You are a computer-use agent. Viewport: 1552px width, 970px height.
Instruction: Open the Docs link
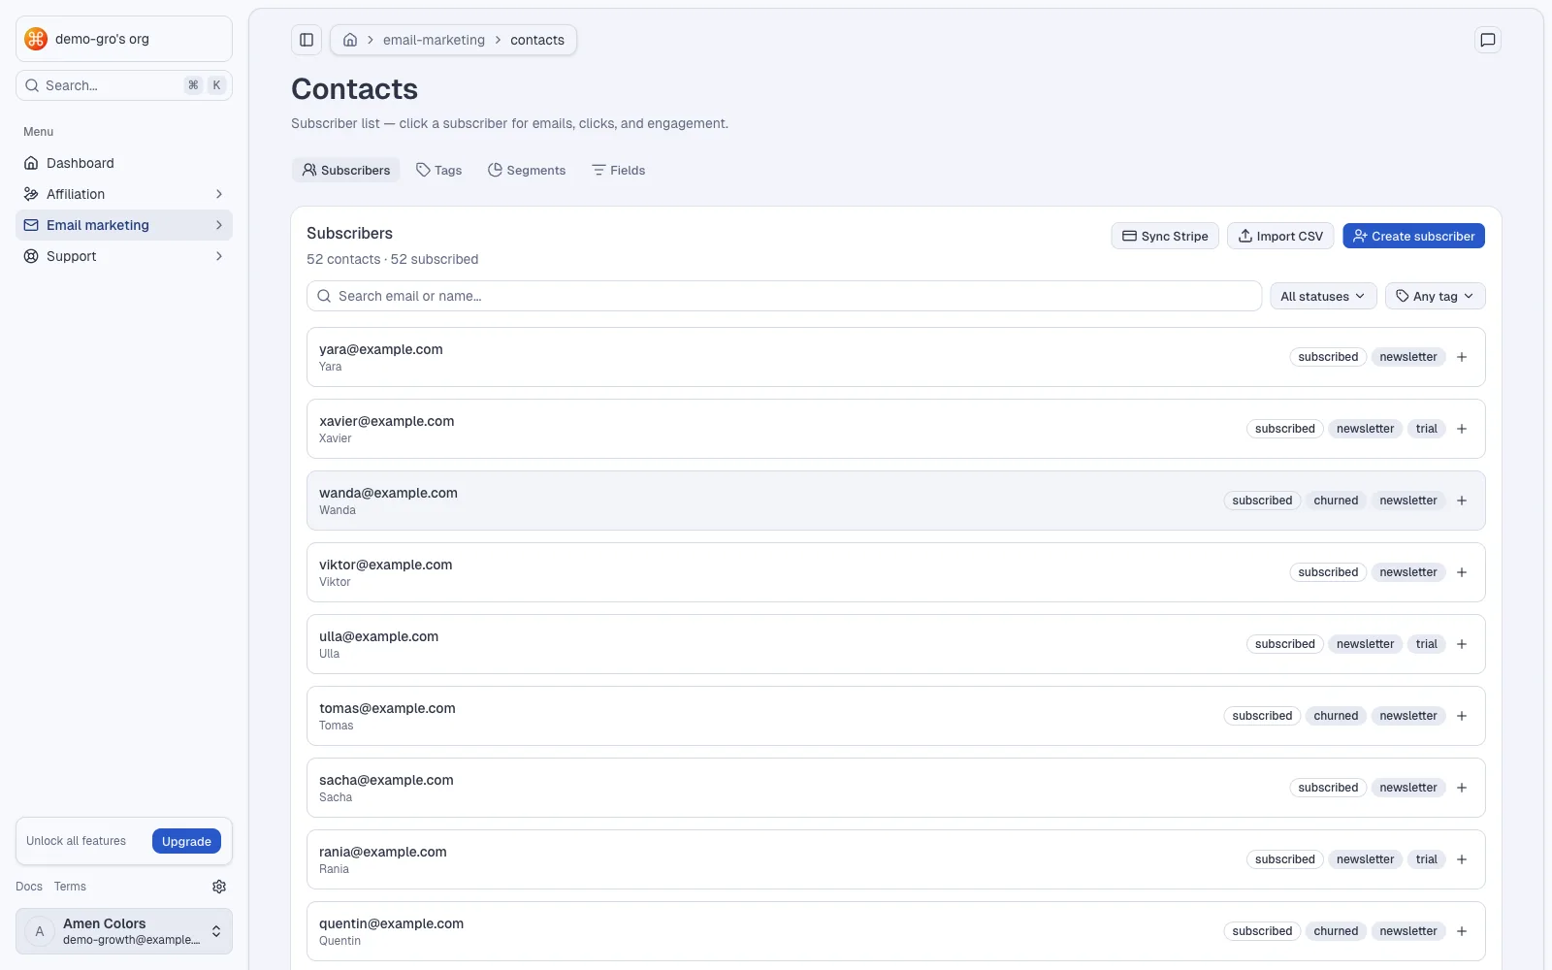tap(29, 887)
